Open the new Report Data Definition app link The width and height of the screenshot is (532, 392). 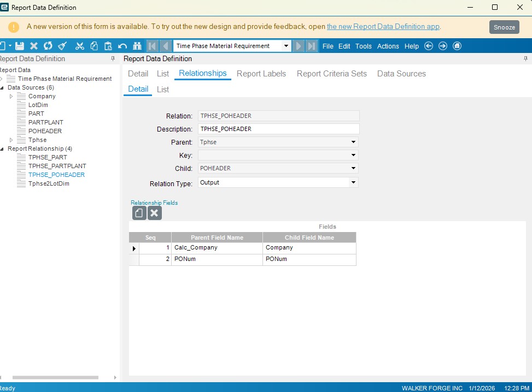click(383, 27)
